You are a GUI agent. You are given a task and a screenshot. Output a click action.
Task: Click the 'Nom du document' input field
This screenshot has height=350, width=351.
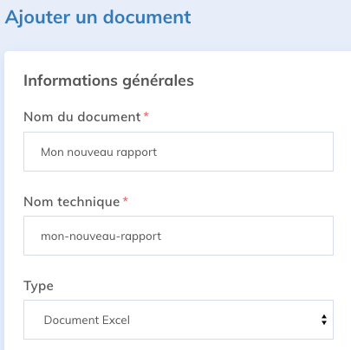(179, 152)
